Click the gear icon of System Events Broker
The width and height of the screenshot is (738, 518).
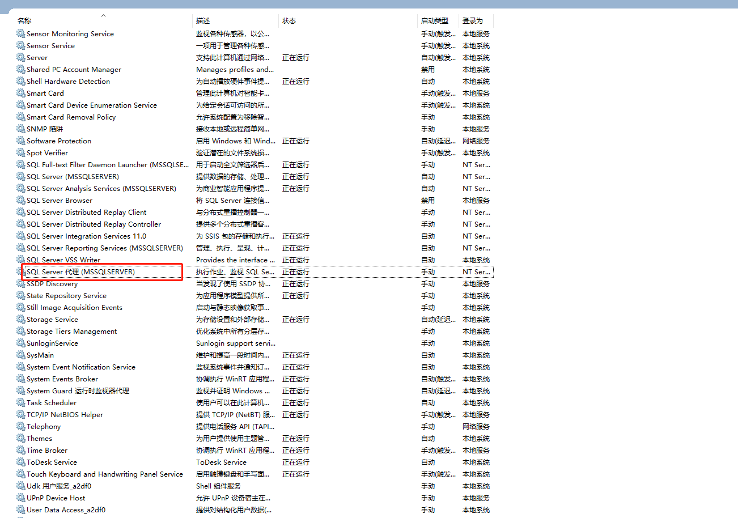(21, 379)
